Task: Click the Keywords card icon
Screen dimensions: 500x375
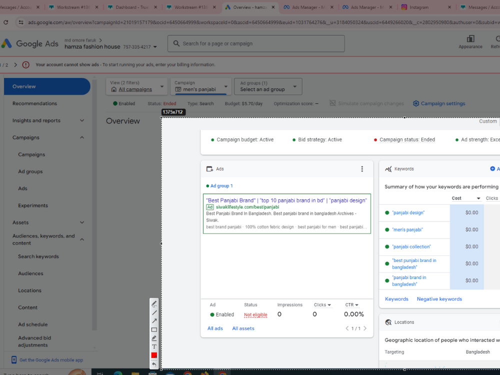Action: (388, 168)
